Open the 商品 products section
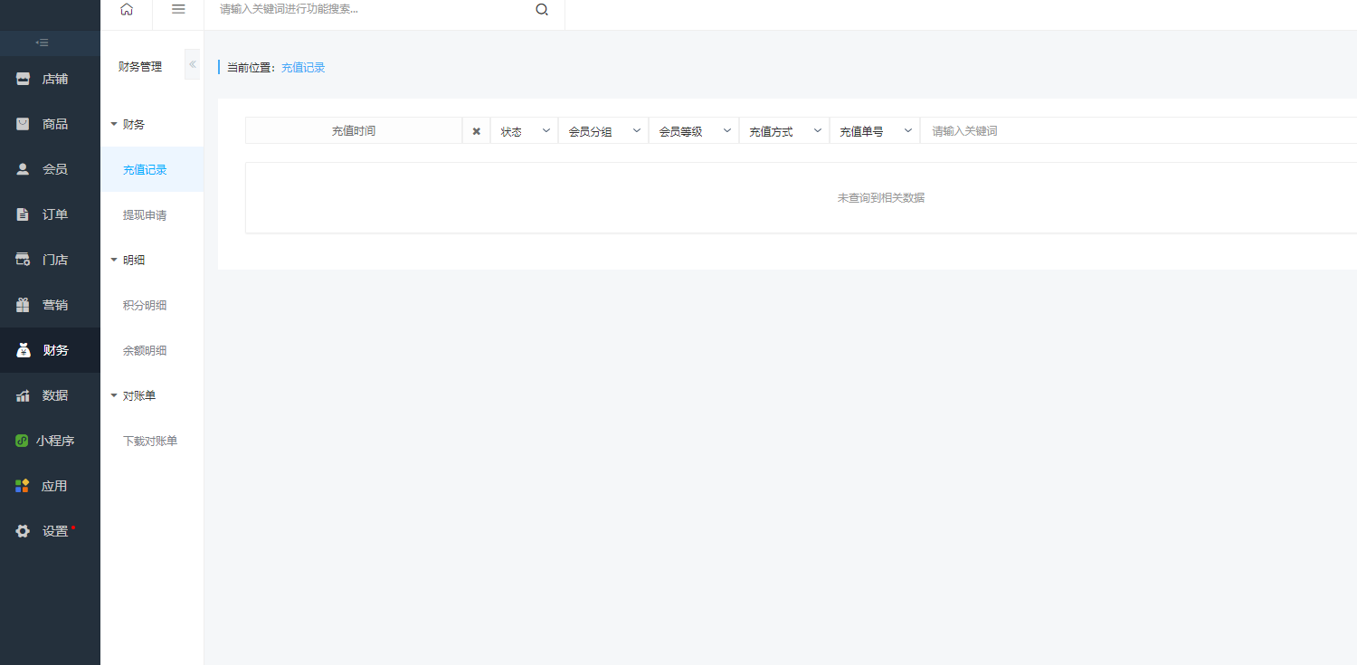 [x=50, y=124]
